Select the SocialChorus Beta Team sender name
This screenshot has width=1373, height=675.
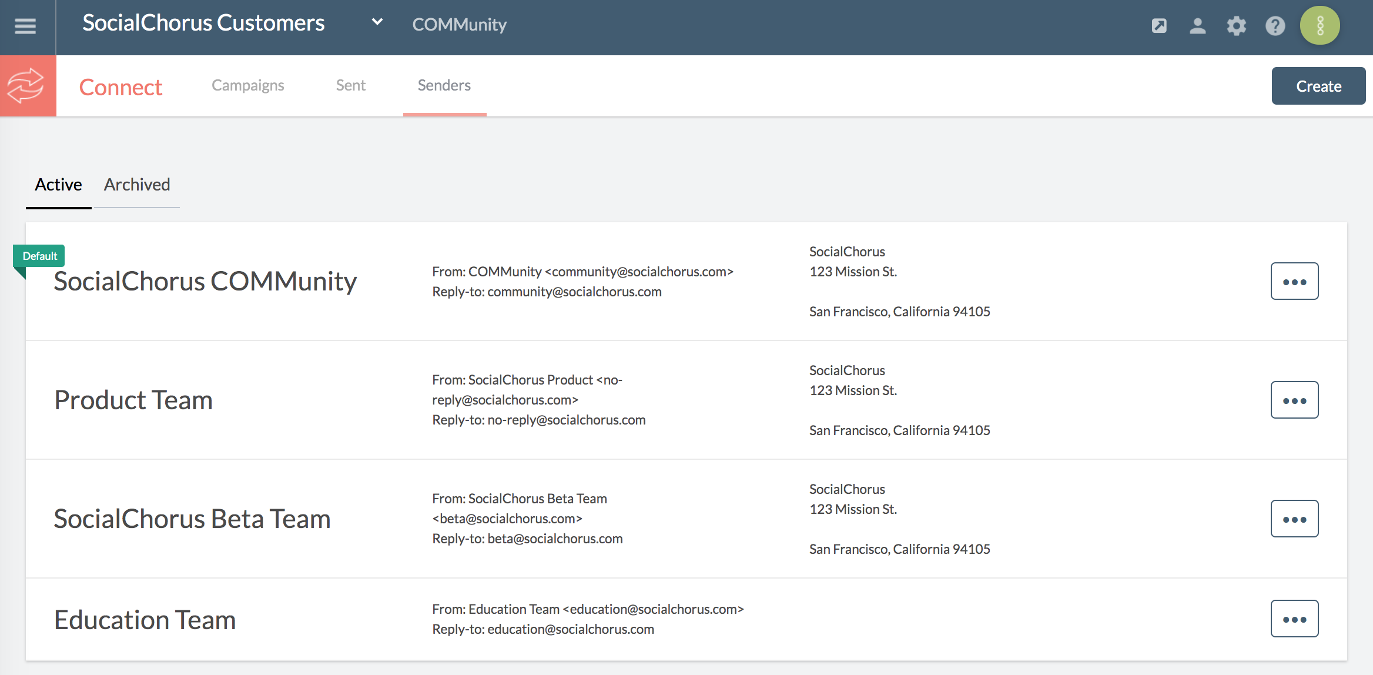coord(192,519)
